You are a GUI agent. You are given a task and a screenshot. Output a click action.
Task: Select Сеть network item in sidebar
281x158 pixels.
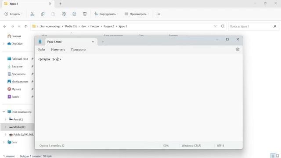point(12,142)
